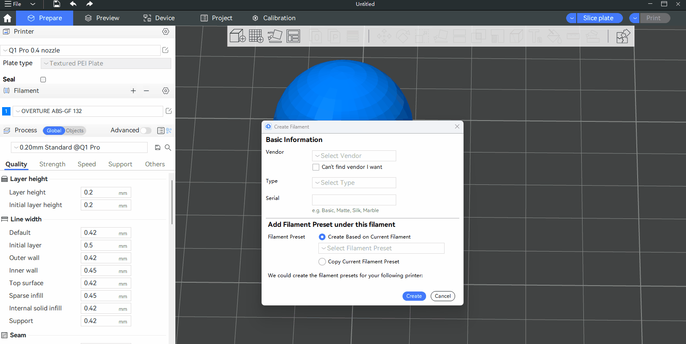Switch to the Preview tab

pyautogui.click(x=102, y=18)
